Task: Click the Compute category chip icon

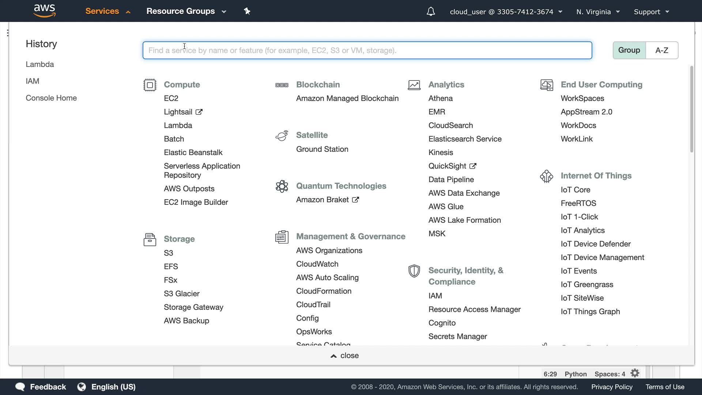Action: click(x=150, y=85)
